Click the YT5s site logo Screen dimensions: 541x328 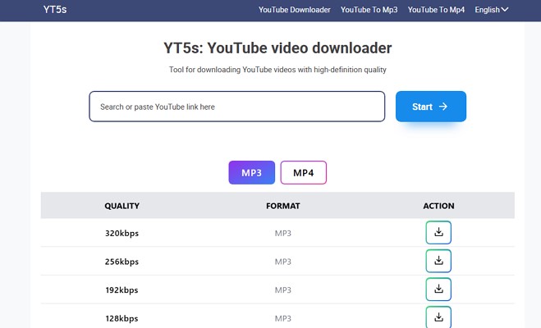[x=55, y=10]
